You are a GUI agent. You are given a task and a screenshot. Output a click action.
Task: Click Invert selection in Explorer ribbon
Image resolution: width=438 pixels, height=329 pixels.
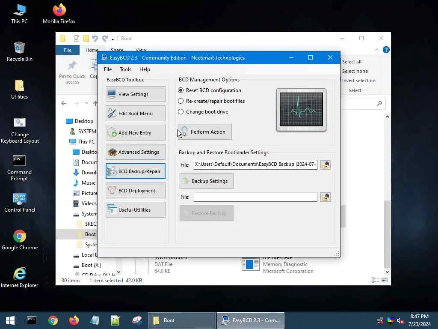[x=359, y=81]
